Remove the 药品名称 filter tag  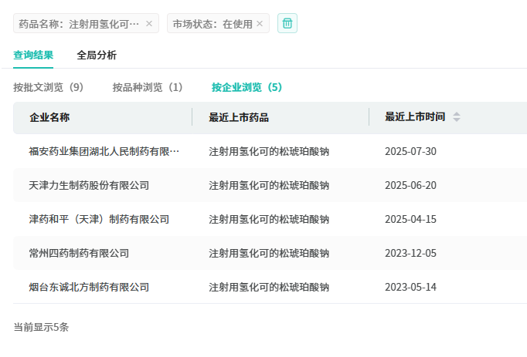149,24
